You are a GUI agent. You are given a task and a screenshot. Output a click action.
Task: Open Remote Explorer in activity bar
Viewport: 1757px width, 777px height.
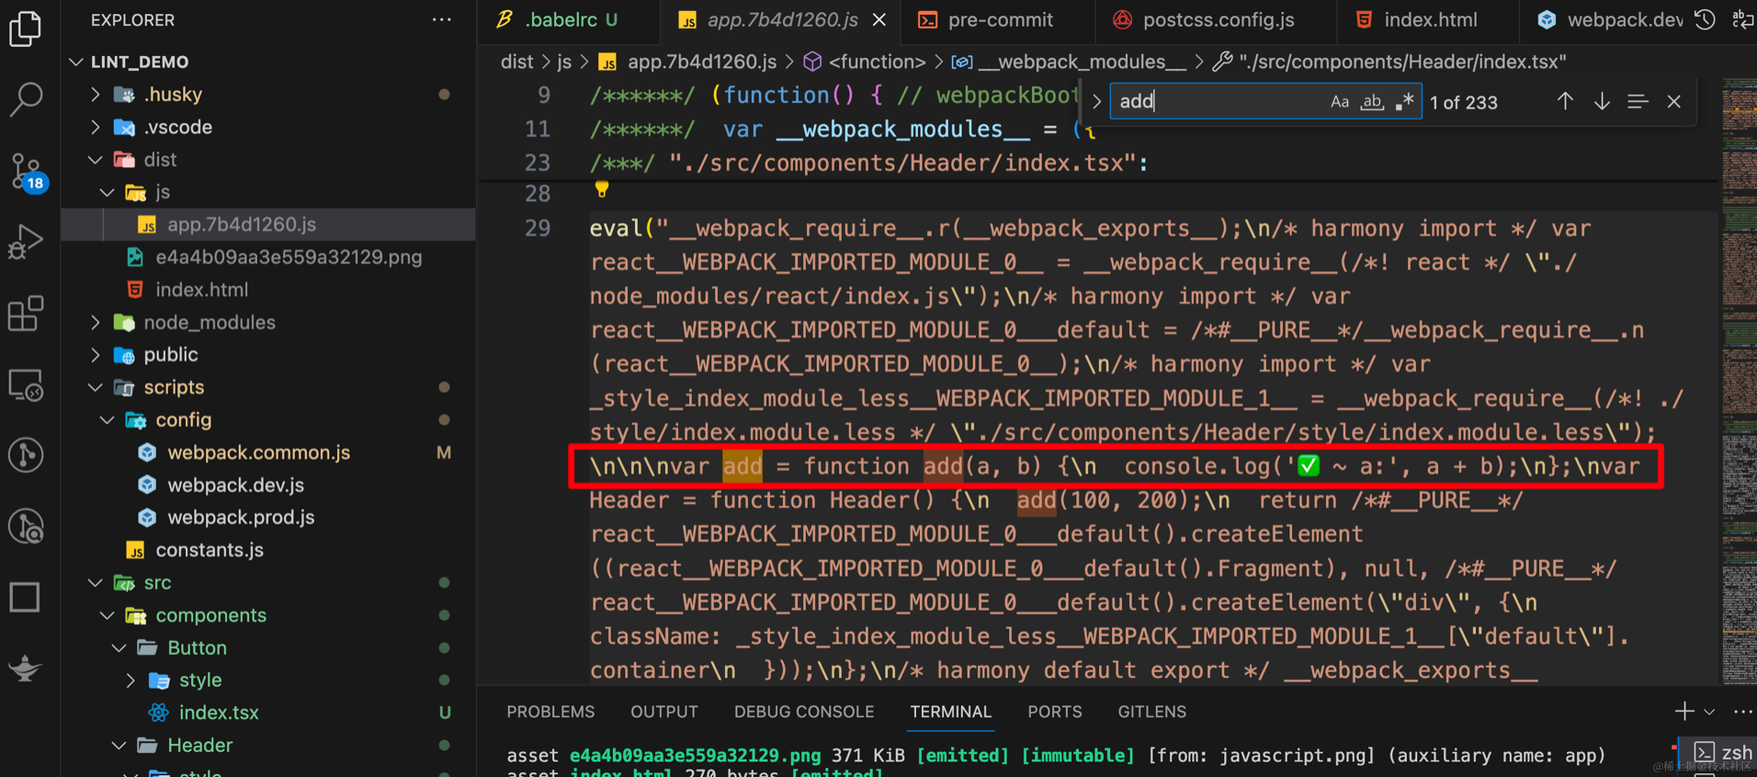[x=26, y=386]
